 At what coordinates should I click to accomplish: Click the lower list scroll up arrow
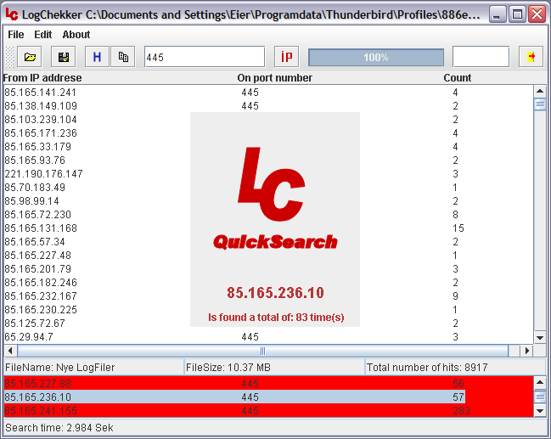(540, 382)
